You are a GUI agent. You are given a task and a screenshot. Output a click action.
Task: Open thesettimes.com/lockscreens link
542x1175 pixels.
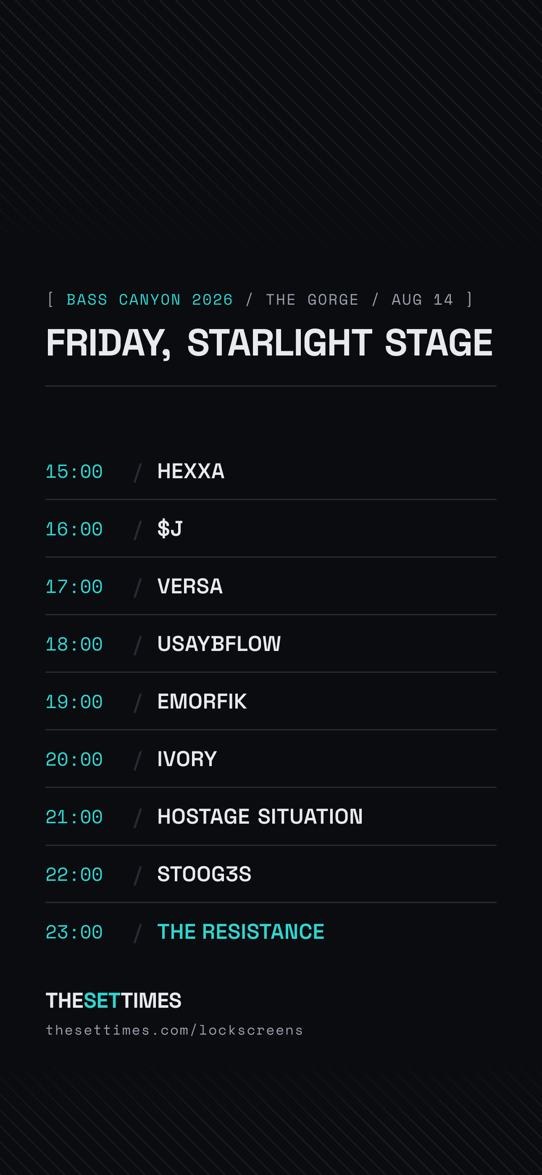[x=174, y=1030]
